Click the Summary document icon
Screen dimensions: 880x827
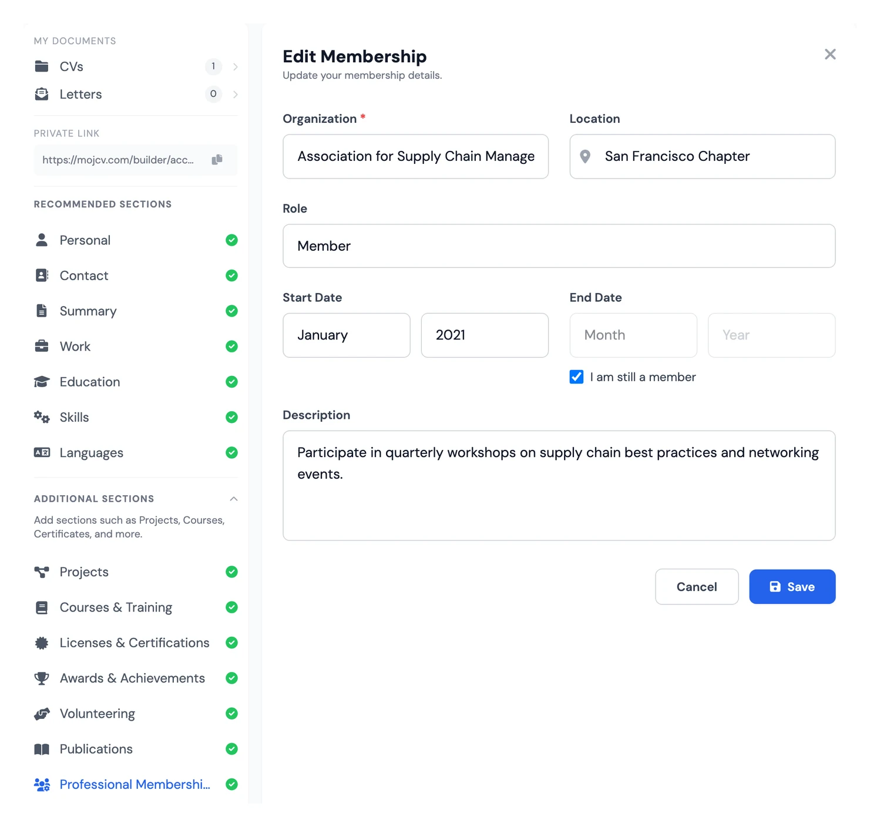42,311
